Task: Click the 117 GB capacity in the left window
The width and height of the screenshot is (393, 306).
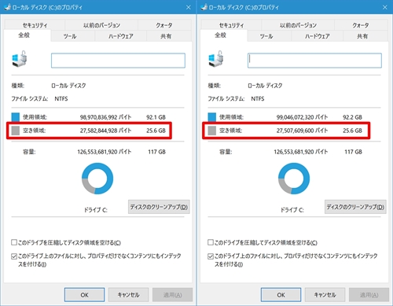Action: point(156,152)
